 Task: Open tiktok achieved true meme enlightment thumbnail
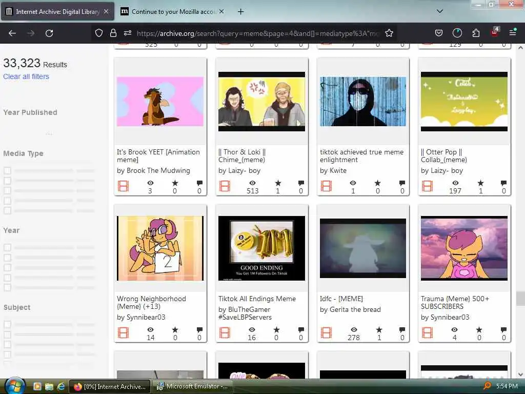point(363,102)
